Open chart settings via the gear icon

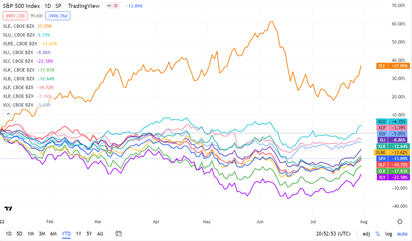[400, 222]
